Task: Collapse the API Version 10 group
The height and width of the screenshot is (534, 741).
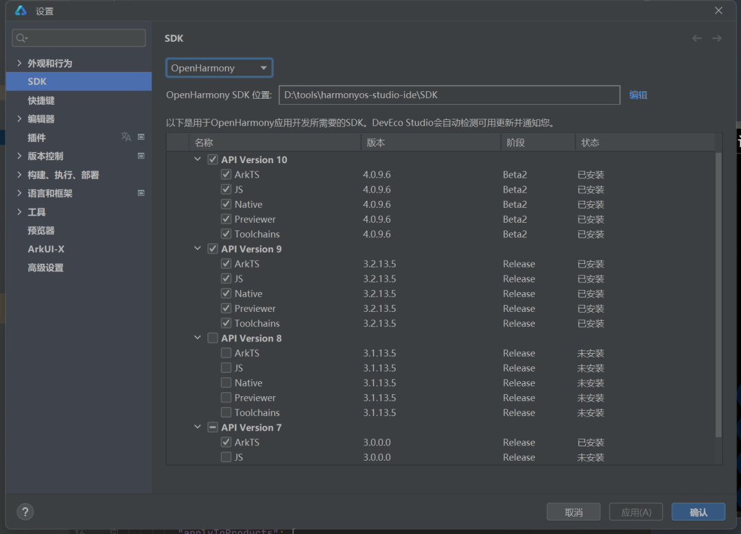Action: (x=198, y=160)
